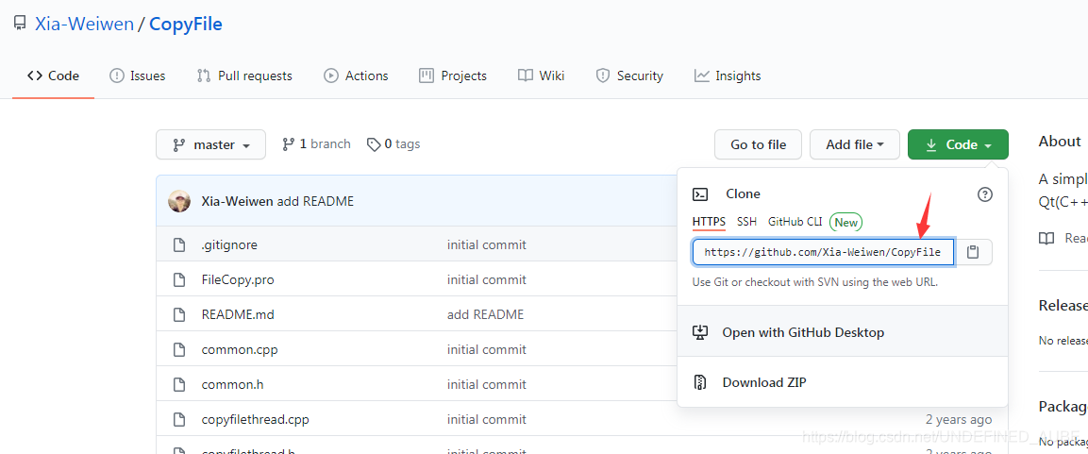The image size is (1088, 454).
Task: Select the GitHub CLI clone tab
Action: coord(795,222)
